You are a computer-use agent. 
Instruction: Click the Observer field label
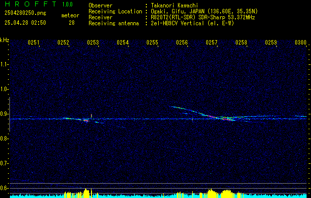100,5
